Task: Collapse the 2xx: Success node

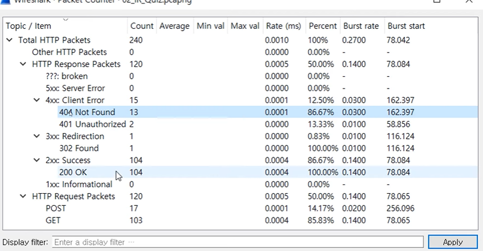Action: pyautogui.click(x=36, y=160)
